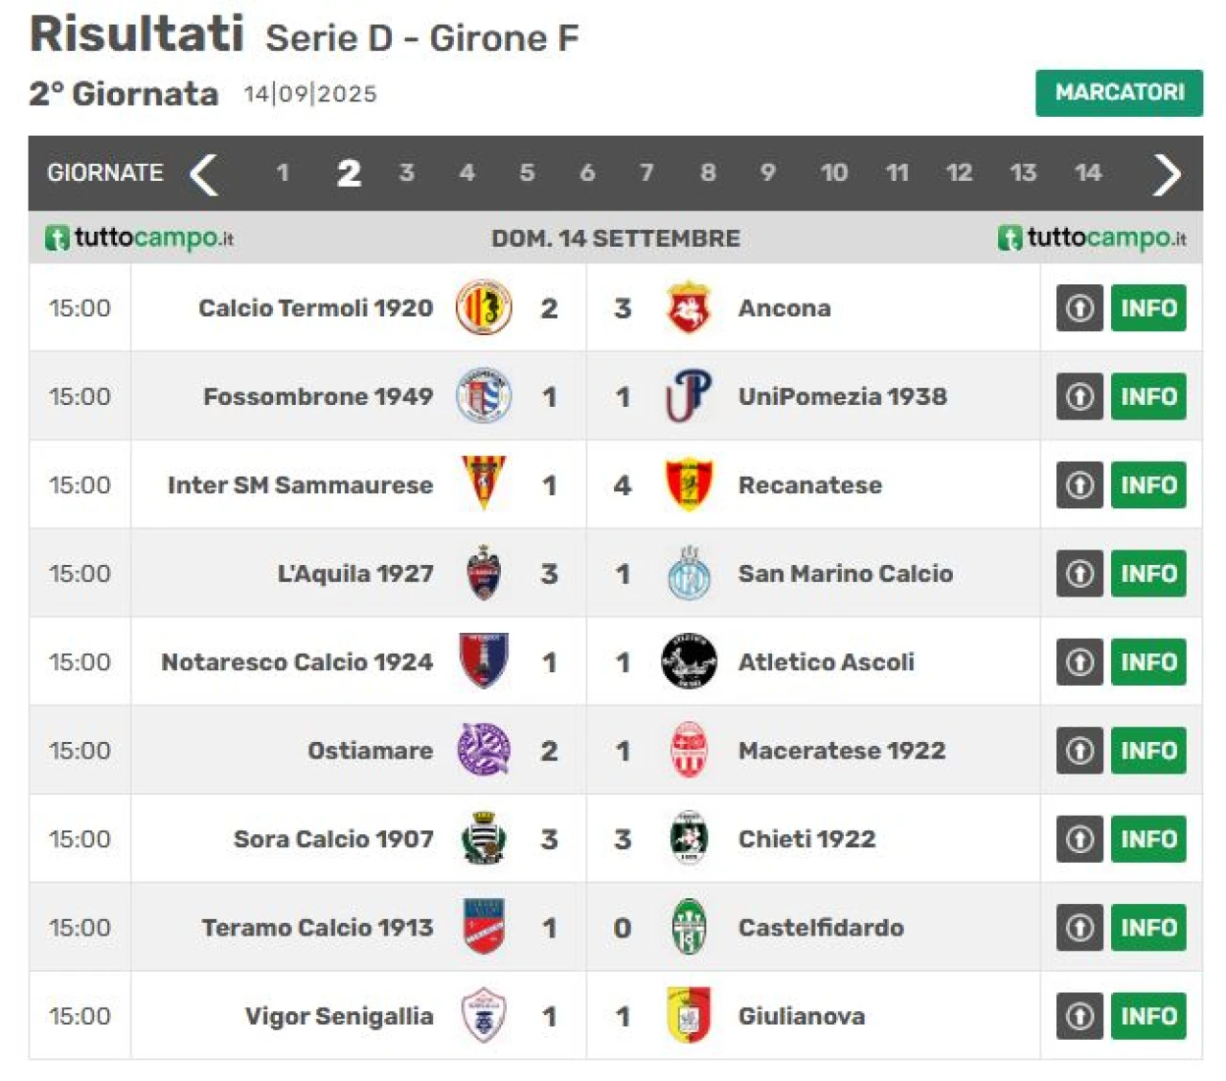1226x1081 pixels.
Task: Click the Recanatese team crest
Action: [x=688, y=484]
